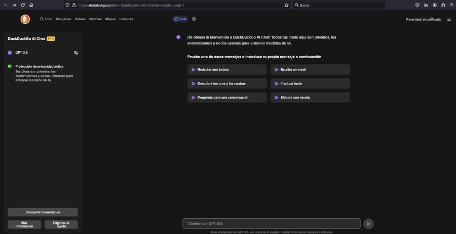The image size is (456, 234).
Task: Select the Todo search tab
Action: coord(46,19)
